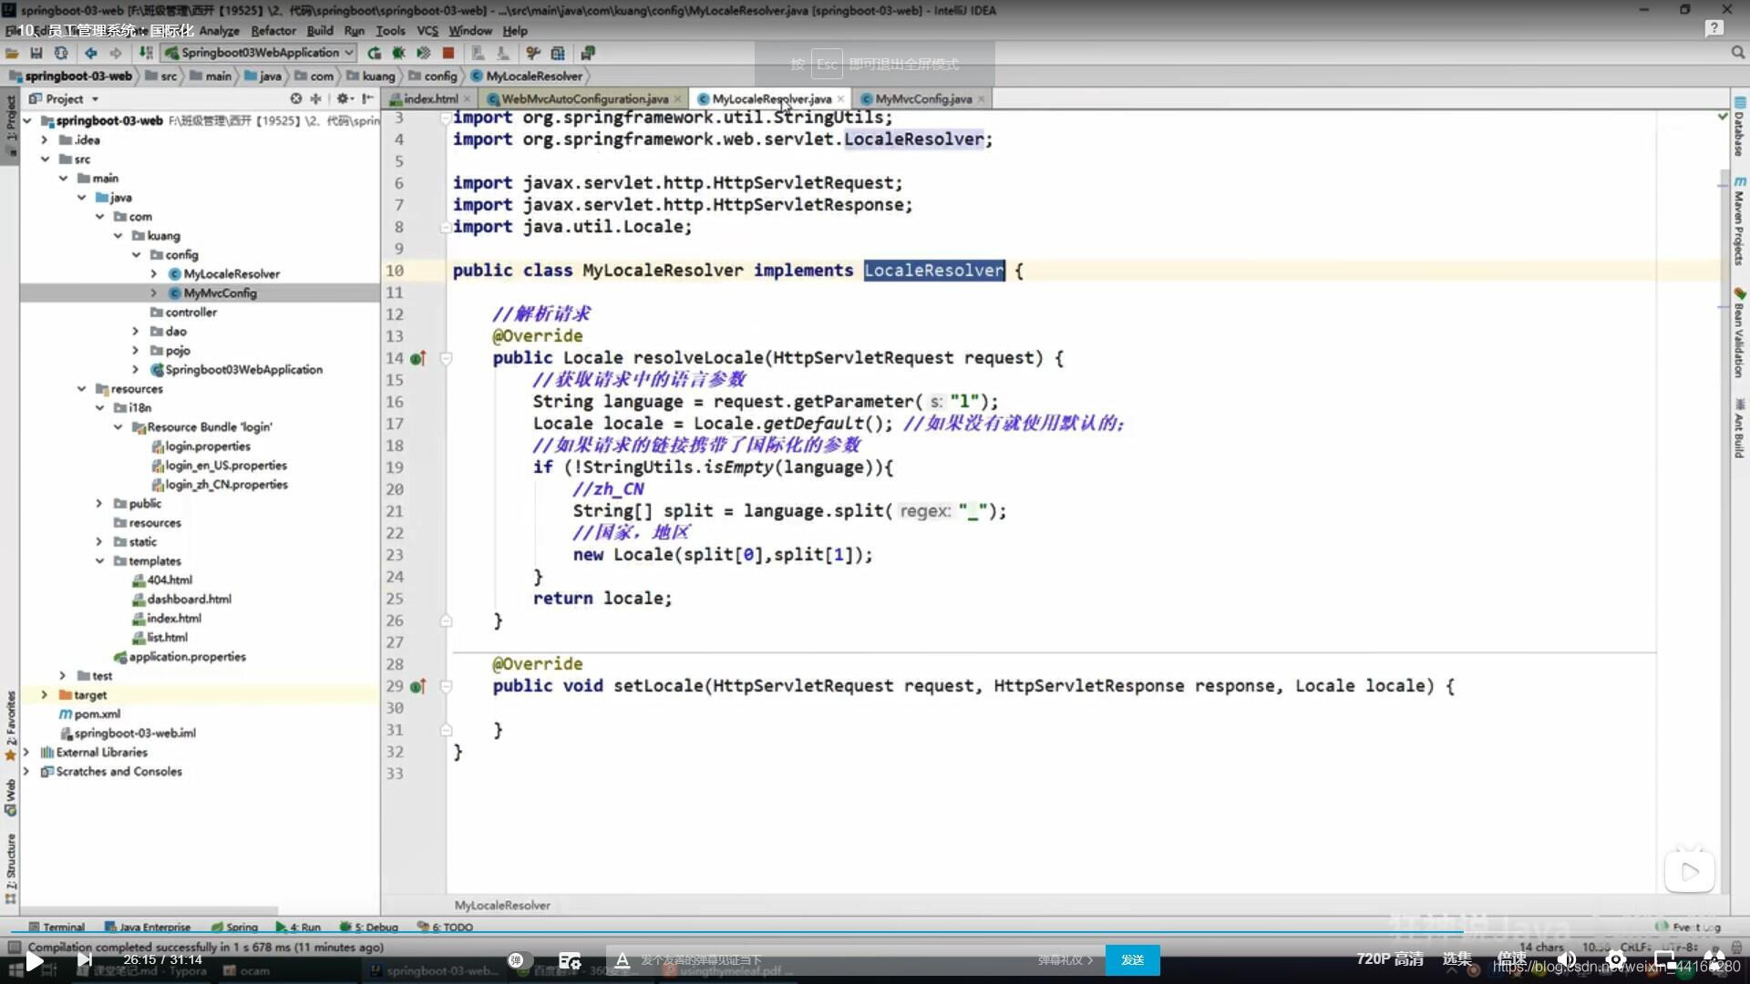
Task: Switch to the index.html editor tab
Action: [x=429, y=99]
